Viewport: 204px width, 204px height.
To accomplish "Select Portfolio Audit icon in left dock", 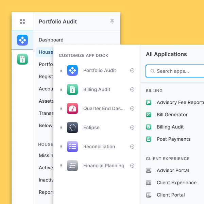I will click(22, 40).
